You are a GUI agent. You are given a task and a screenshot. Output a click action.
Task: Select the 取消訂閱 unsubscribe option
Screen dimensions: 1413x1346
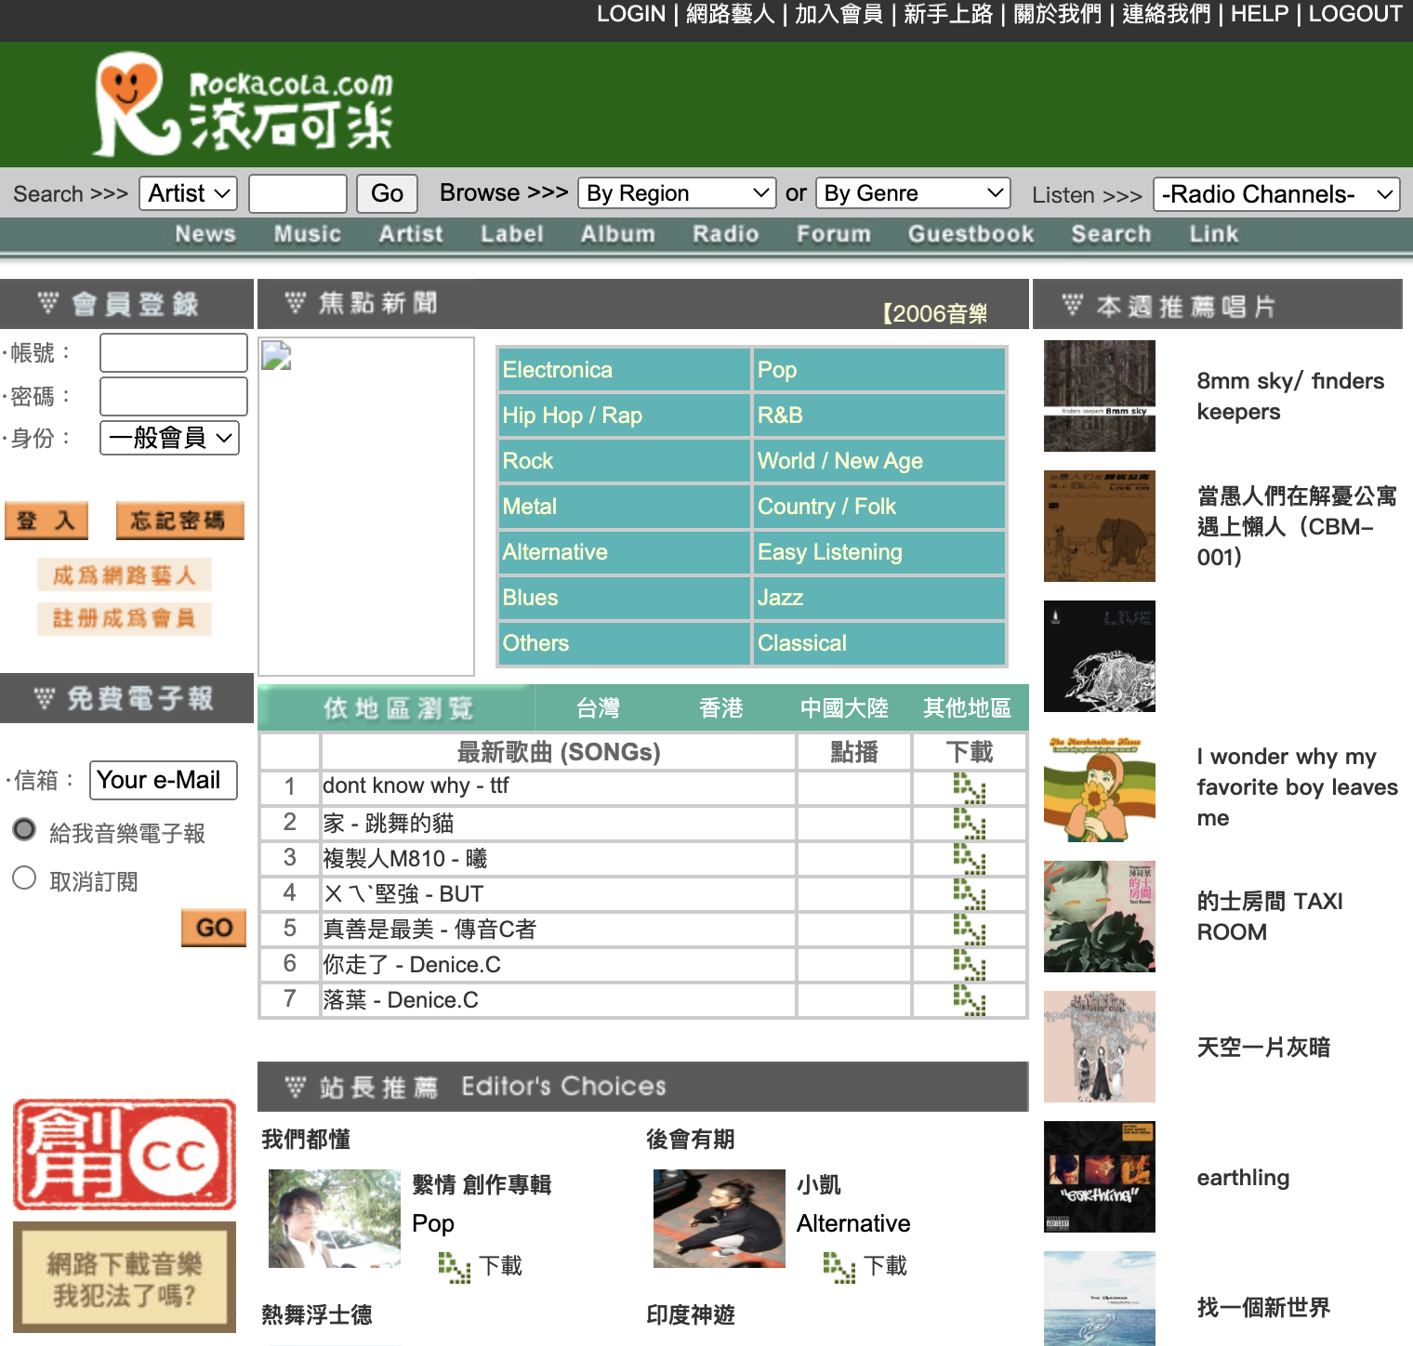(24, 877)
